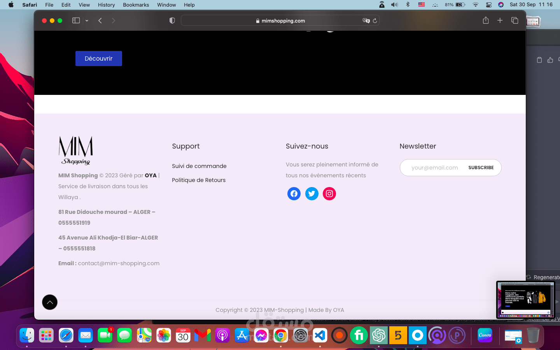This screenshot has height=350, width=560.
Task: Open the File menu
Action: [49, 5]
